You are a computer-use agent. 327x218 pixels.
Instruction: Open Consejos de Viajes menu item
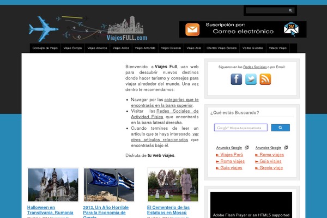(45, 48)
